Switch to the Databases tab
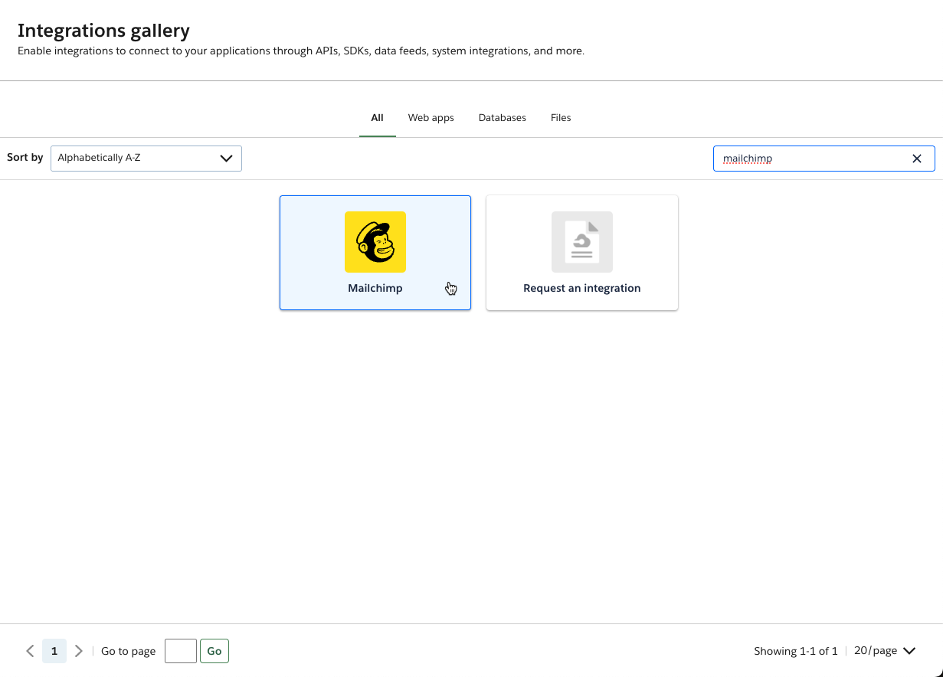The image size is (943, 677). click(502, 117)
